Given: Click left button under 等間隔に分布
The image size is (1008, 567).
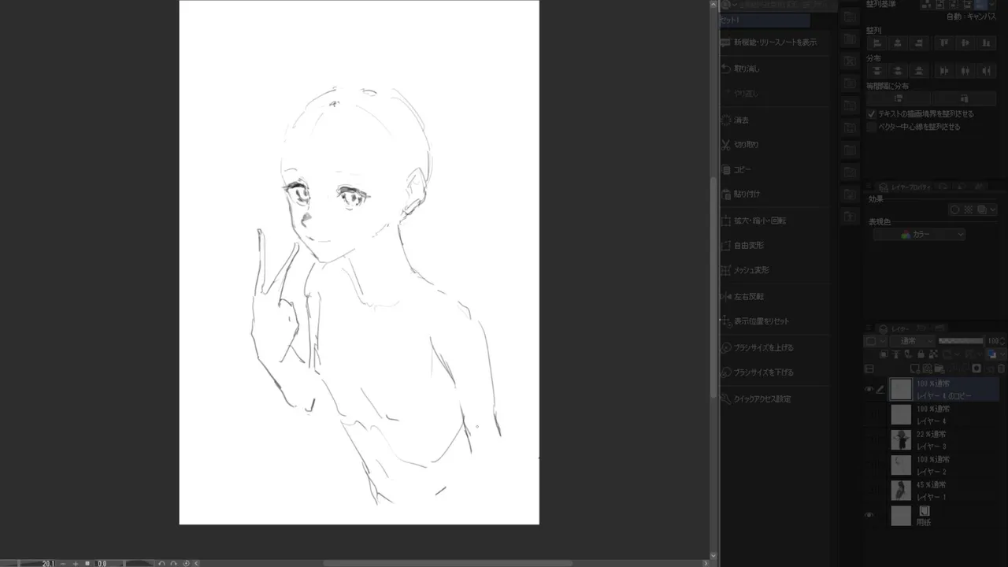Looking at the screenshot, I should (899, 98).
